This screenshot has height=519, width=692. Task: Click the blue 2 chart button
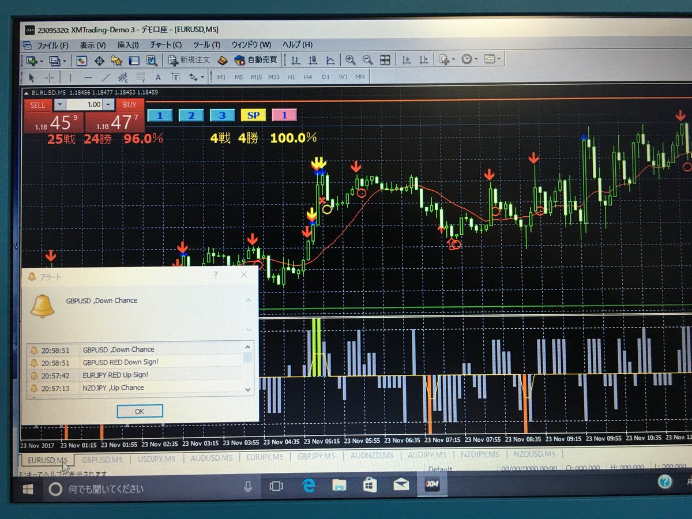coord(191,115)
